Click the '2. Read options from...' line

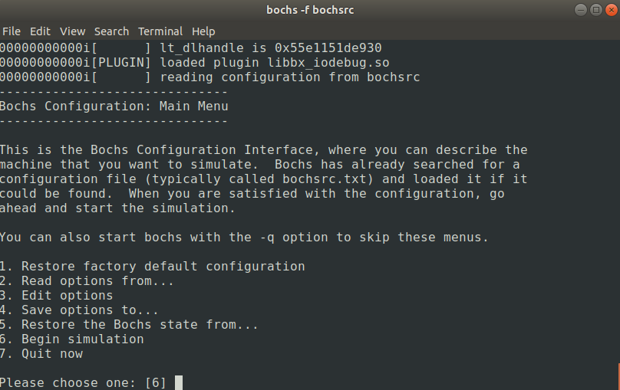point(87,280)
